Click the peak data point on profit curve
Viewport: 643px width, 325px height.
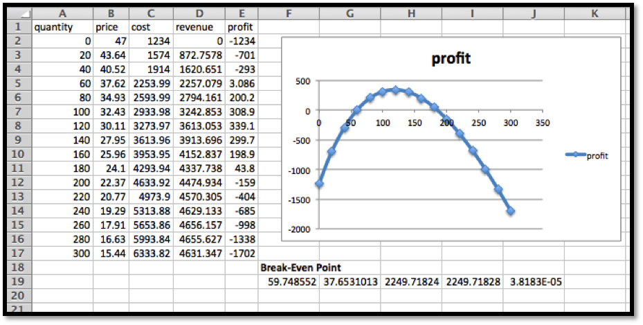[395, 89]
